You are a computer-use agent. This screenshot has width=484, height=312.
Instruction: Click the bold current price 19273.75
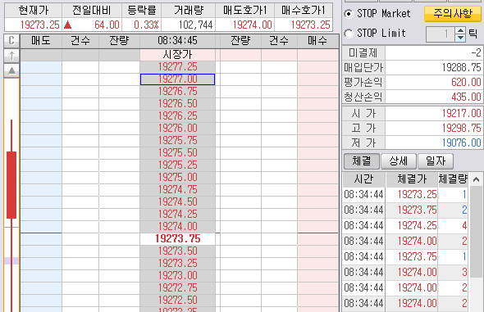pos(177,238)
